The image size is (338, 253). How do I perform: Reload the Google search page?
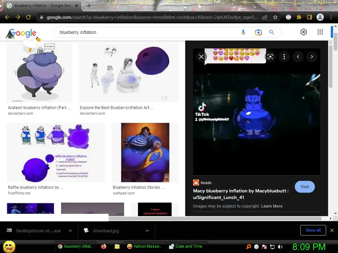28,17
